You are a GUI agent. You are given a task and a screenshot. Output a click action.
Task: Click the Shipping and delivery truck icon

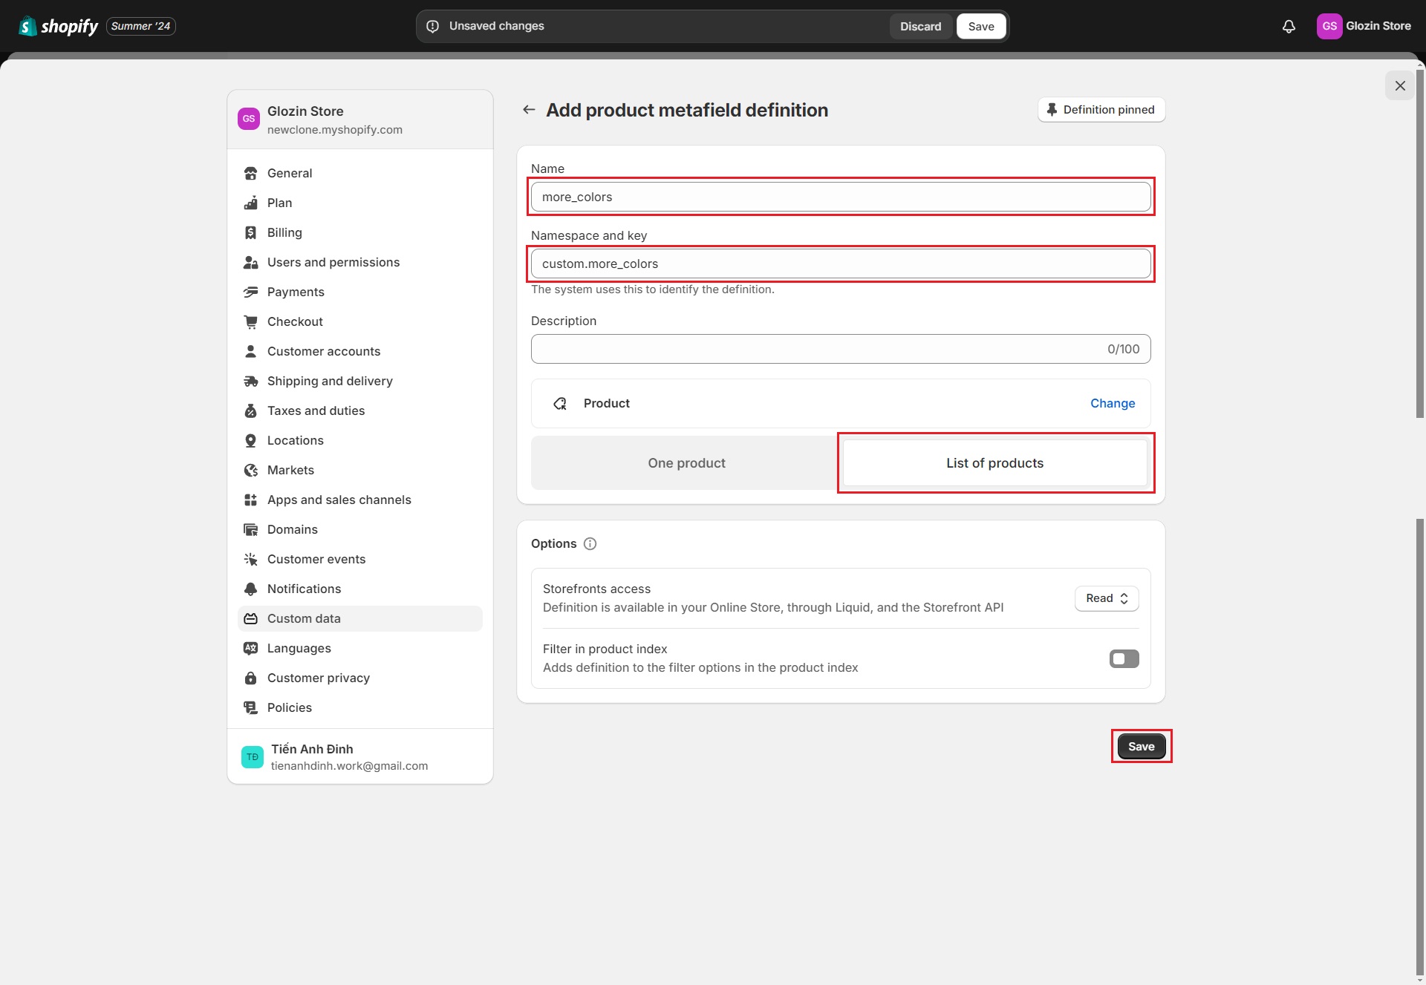251,382
